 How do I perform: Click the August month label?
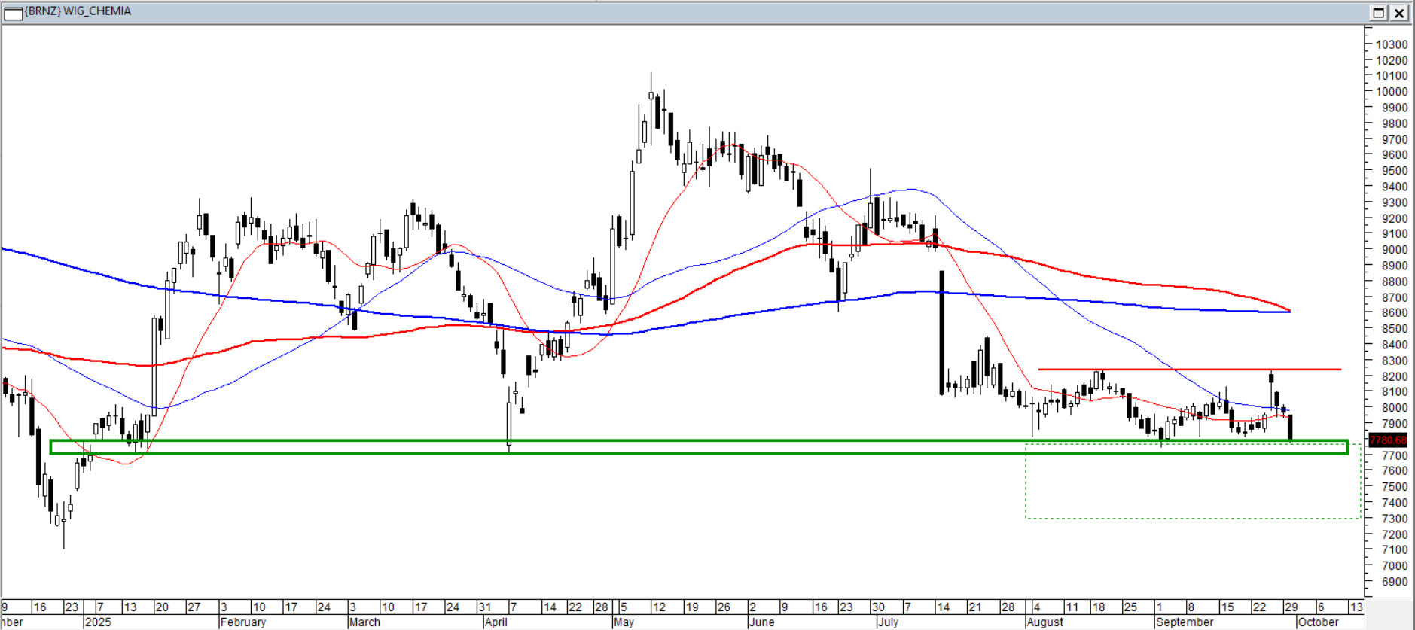pos(1044,622)
